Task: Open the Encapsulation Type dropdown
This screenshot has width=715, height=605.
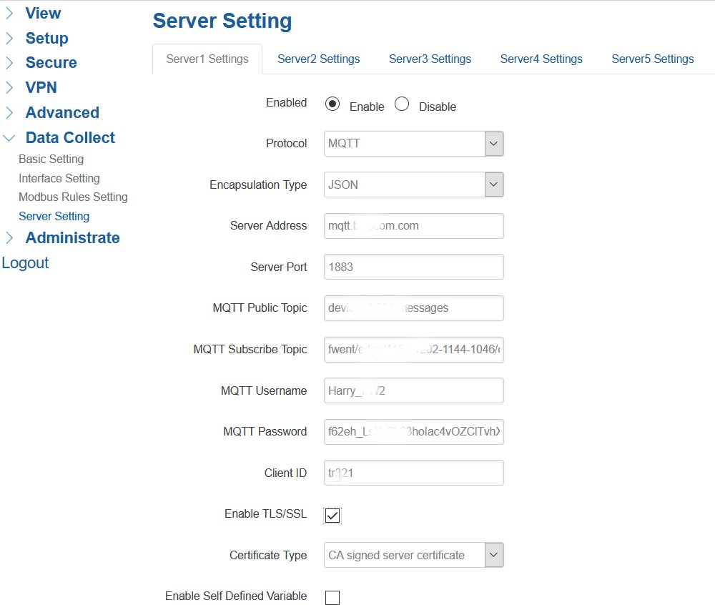Action: click(493, 185)
